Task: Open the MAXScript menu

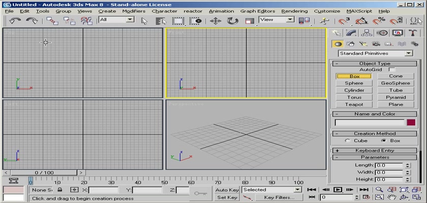Action: tap(359, 11)
